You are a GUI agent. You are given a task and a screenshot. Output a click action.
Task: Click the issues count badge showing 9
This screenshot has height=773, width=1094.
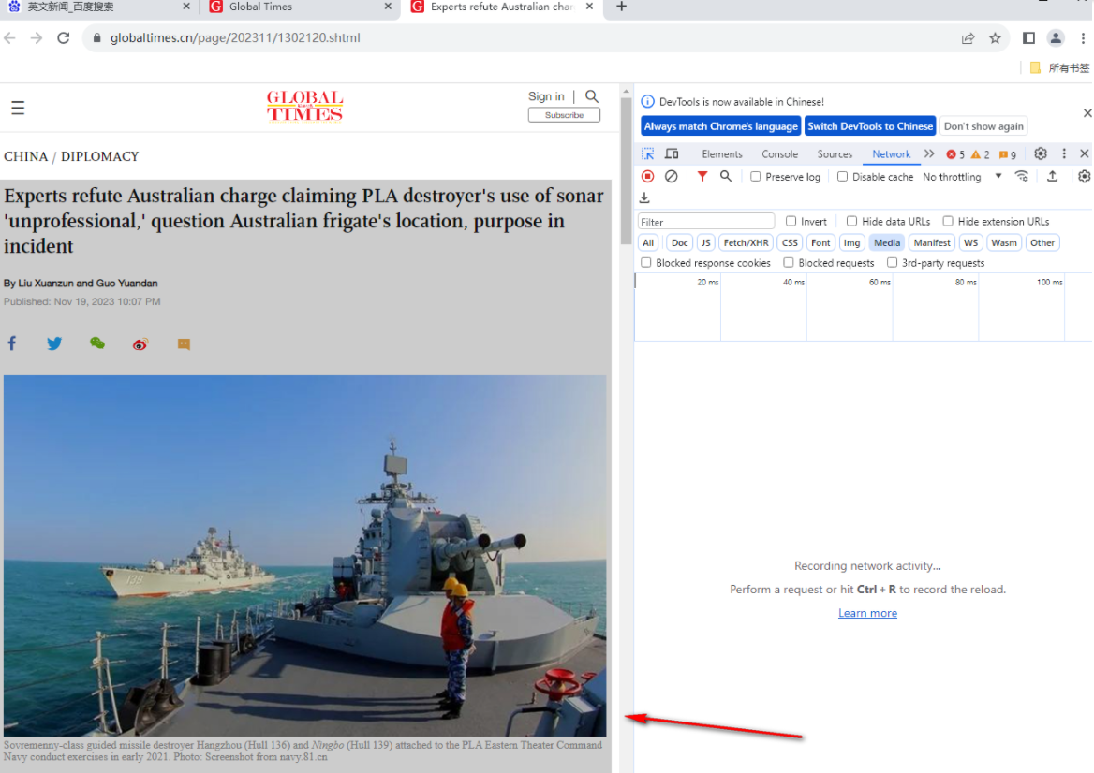(x=1008, y=154)
